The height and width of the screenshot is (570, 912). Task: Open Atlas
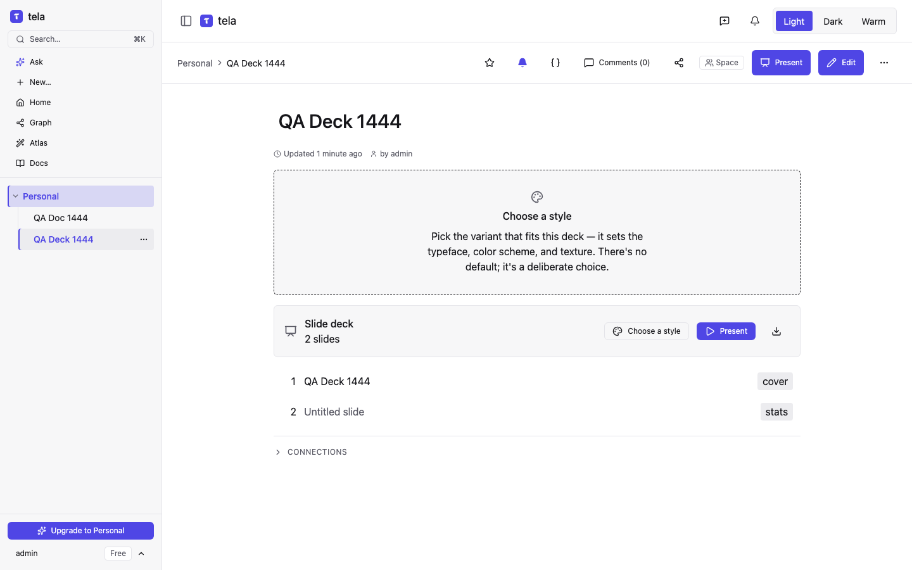[x=80, y=143]
